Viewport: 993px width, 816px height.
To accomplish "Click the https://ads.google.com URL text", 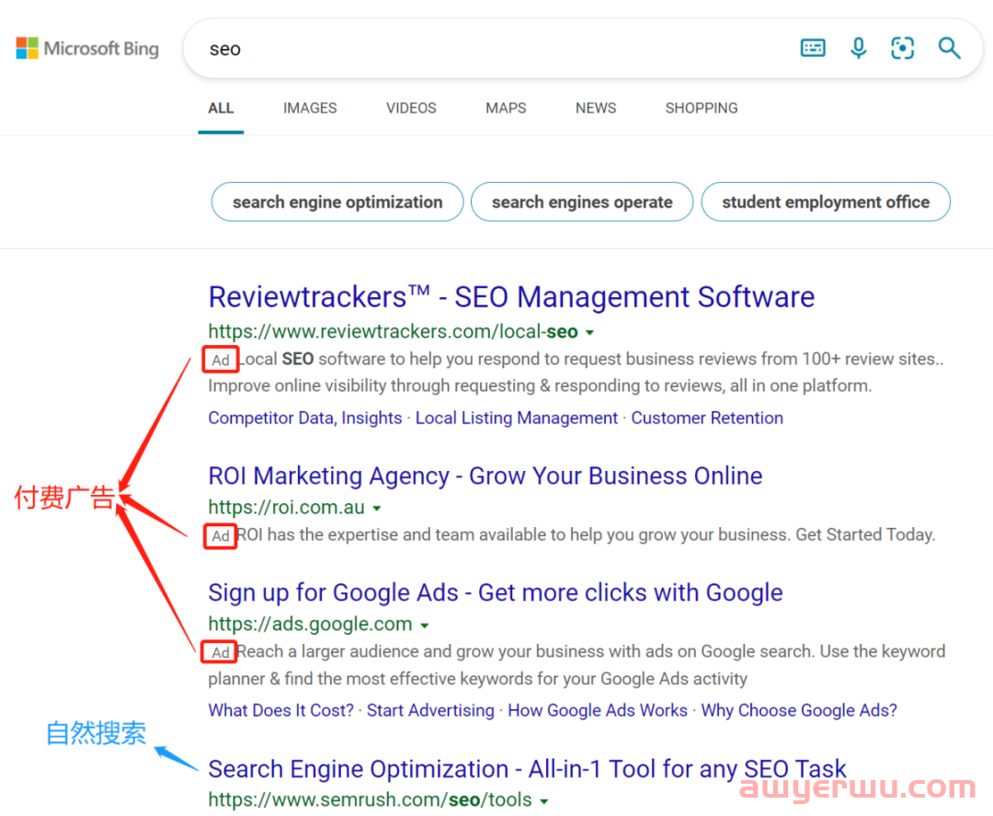I will 311,624.
